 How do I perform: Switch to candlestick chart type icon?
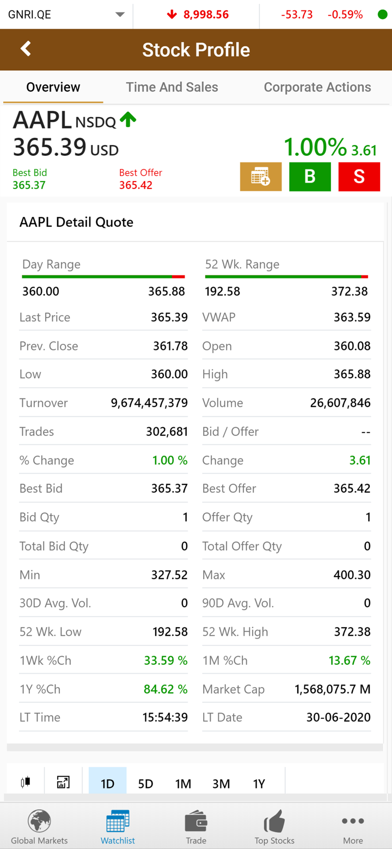tap(25, 783)
